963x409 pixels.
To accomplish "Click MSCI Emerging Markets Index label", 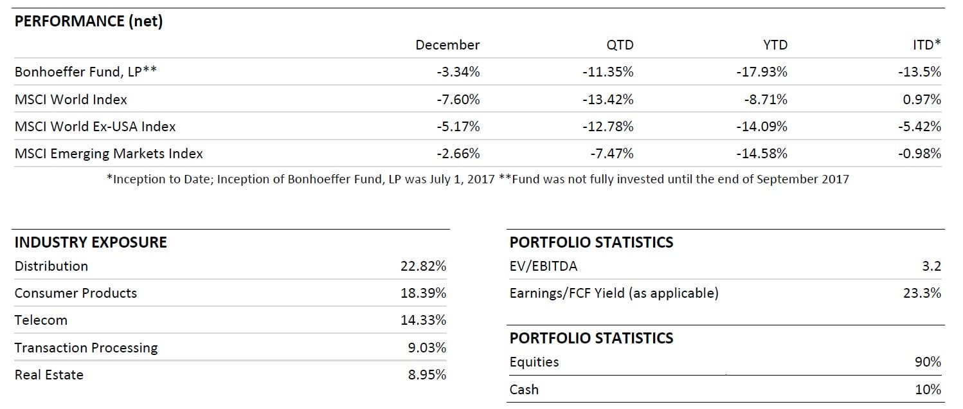I will [x=109, y=154].
